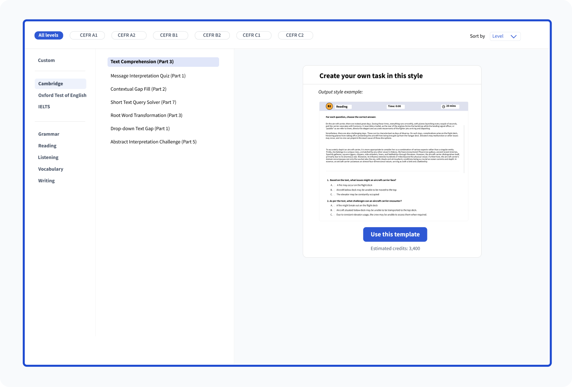Choose the CEFR C2 level filter
This screenshot has width=572, height=387.
click(295, 35)
